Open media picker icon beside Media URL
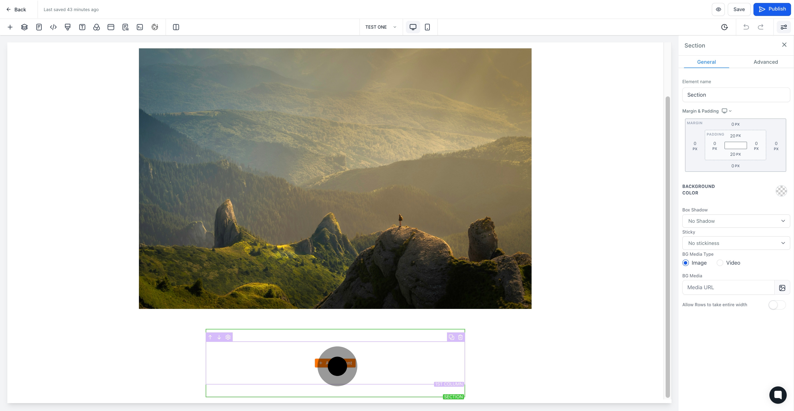This screenshot has width=794, height=411. point(782,288)
